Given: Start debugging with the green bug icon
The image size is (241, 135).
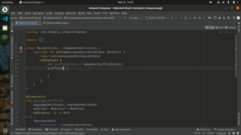Looking at the screenshot, I should (186, 18).
